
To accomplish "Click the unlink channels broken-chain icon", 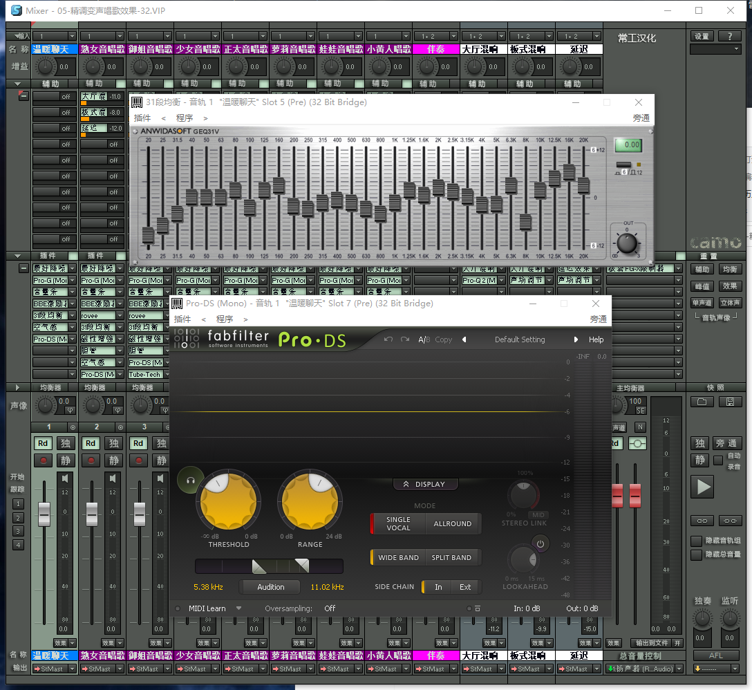I will (x=730, y=521).
